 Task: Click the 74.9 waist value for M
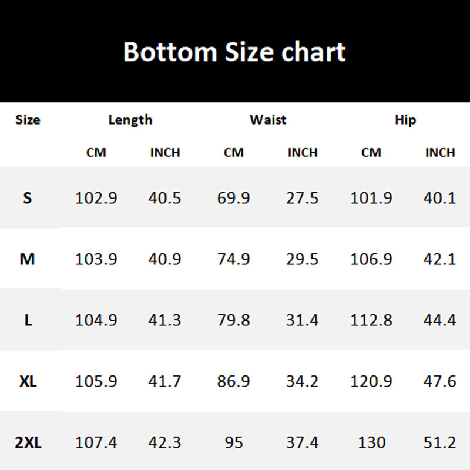coord(233,259)
